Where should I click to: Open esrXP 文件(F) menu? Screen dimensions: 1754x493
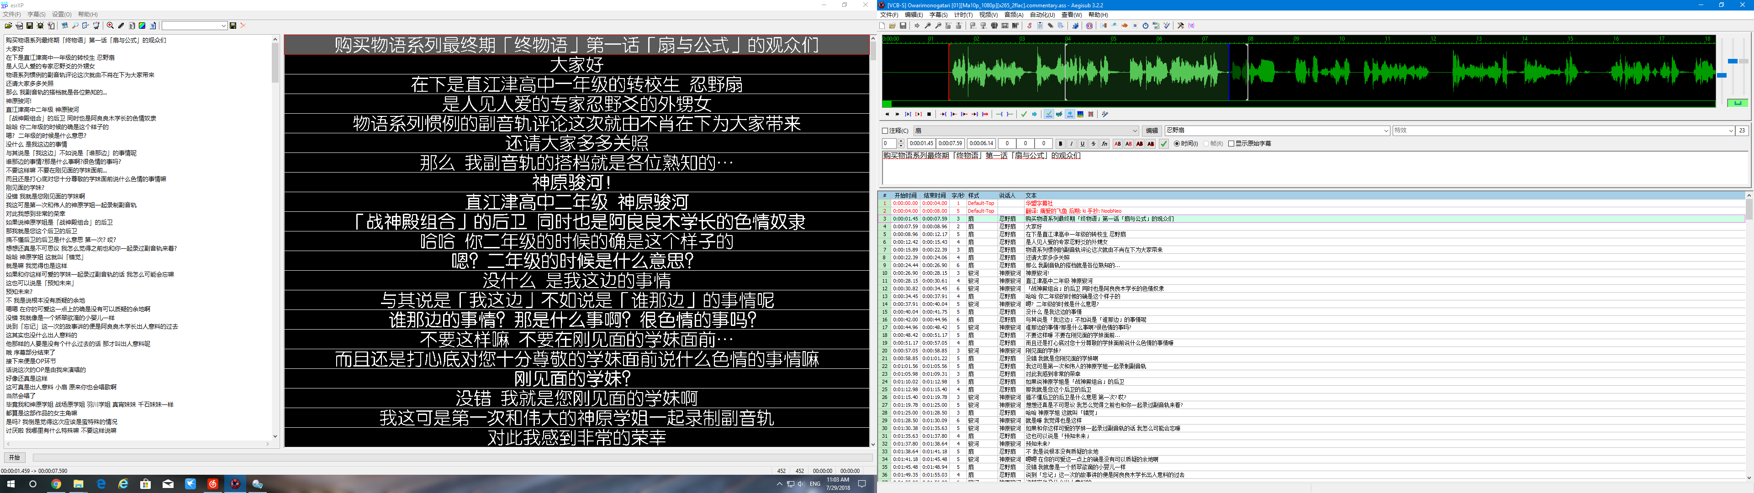pyautogui.click(x=12, y=14)
